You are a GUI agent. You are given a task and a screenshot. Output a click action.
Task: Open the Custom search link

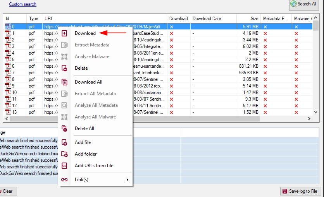(22, 4)
